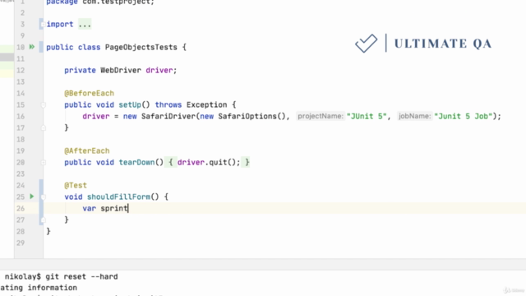The image size is (526, 296).
Task: Click the SafariDriver constructor call
Action: pos(168,117)
